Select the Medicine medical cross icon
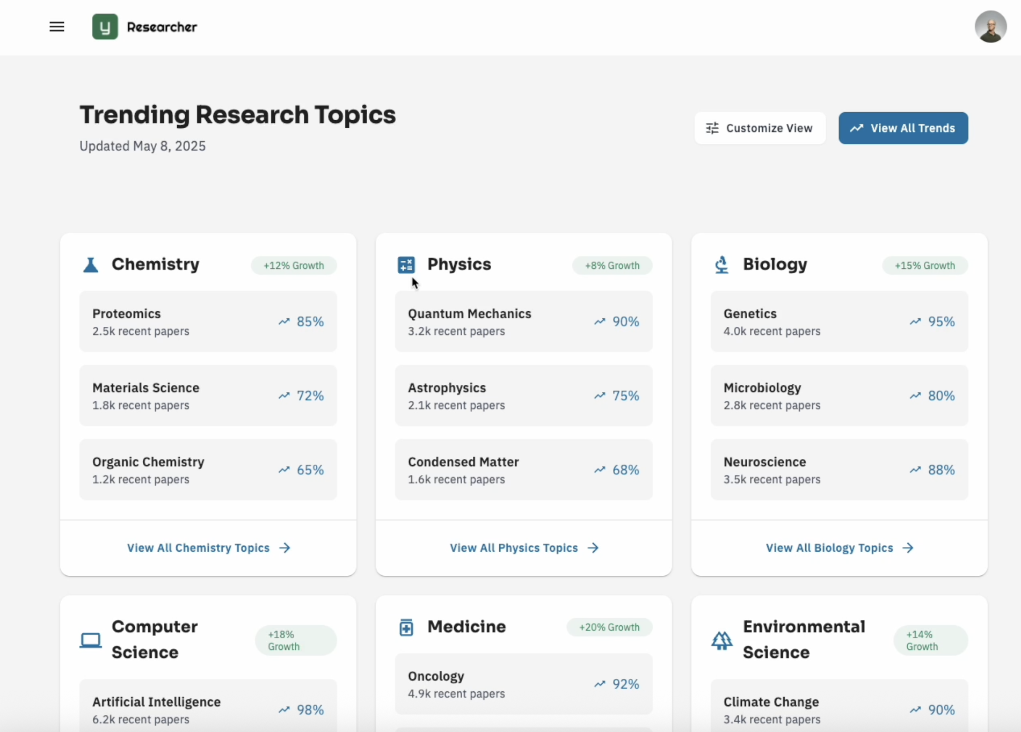Screen dimensions: 1021x732 coord(406,626)
